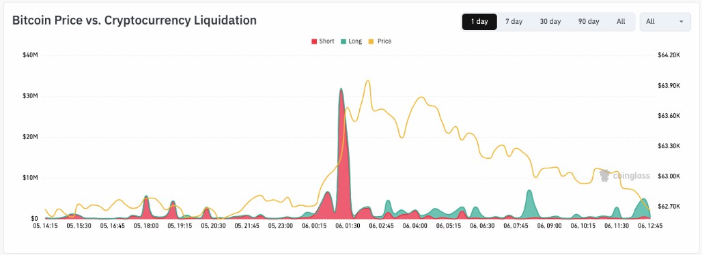Image resolution: width=702 pixels, height=255 pixels.
Task: Click the yellow Price legend swatch
Action: (371, 42)
